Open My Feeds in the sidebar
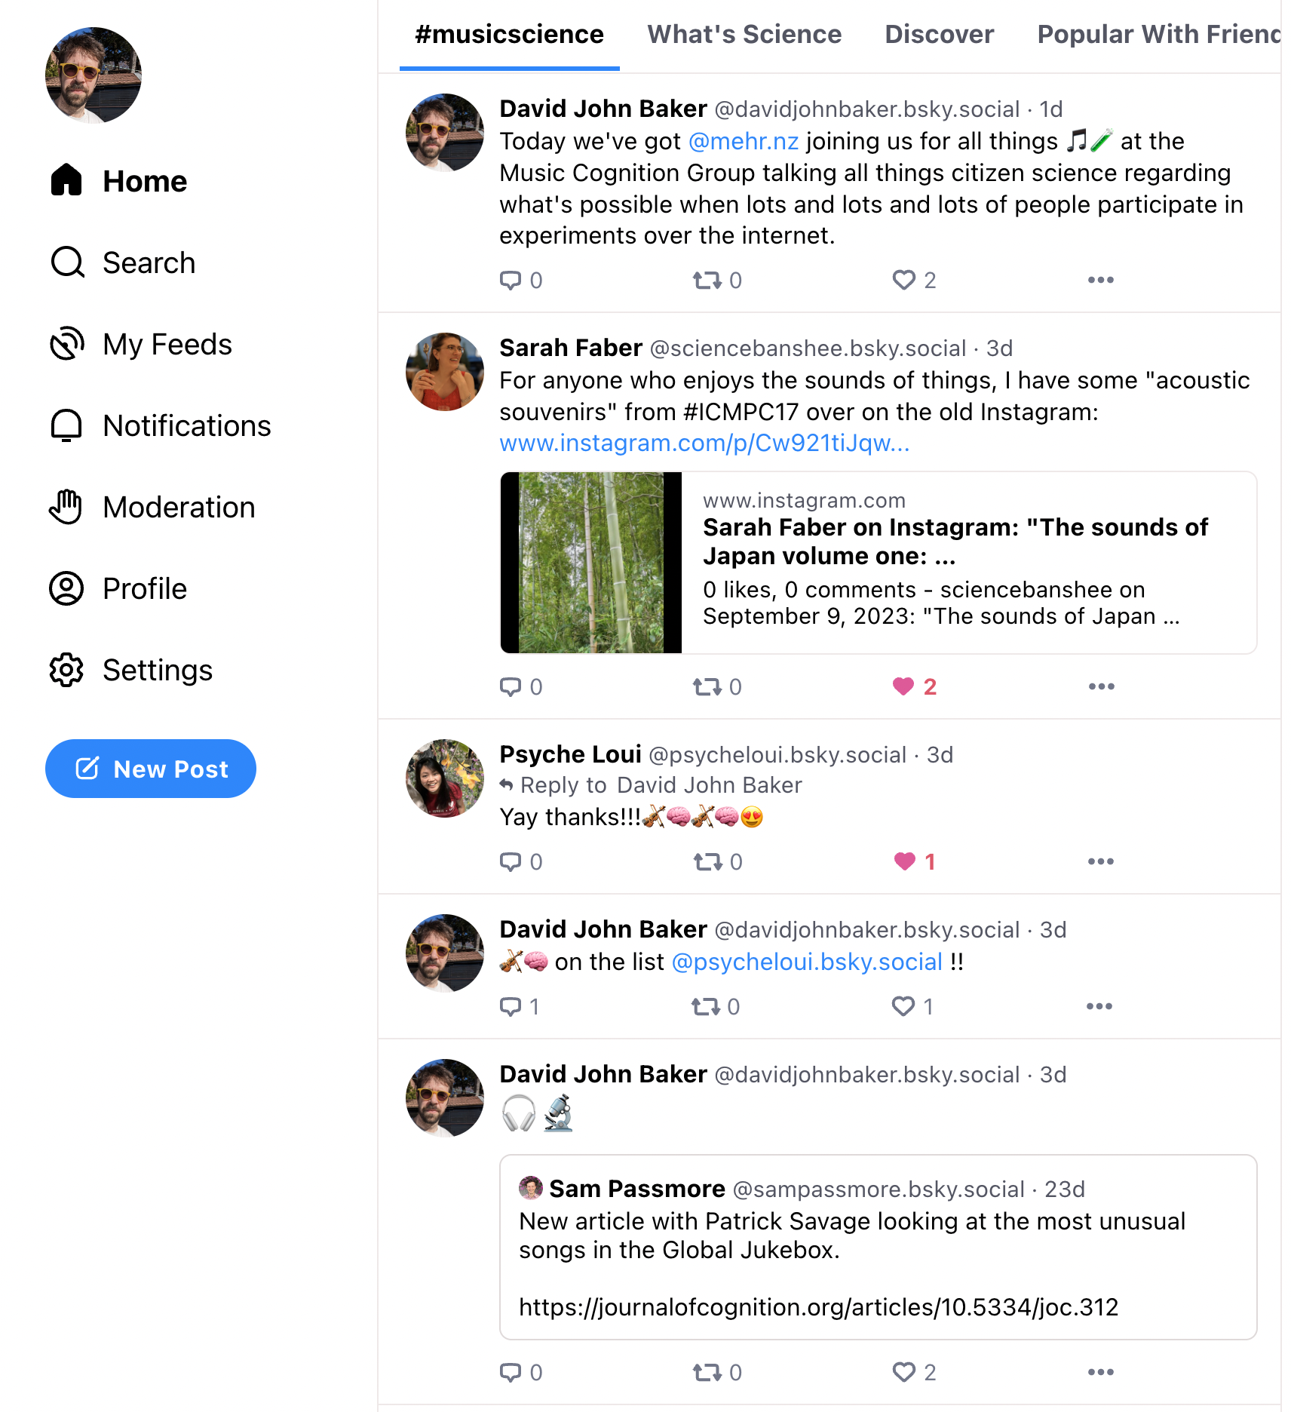 coord(141,344)
